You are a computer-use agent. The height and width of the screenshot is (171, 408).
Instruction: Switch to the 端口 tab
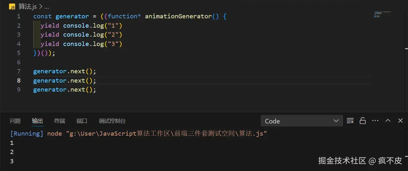pos(82,121)
